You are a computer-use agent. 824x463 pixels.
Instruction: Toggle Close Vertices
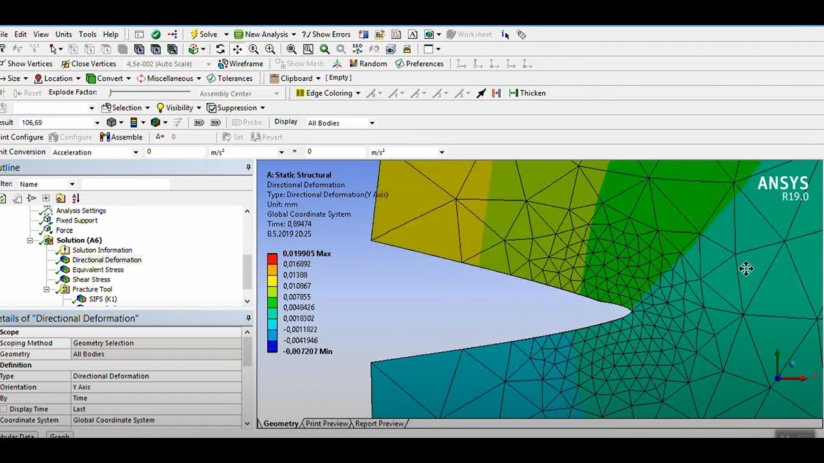pyautogui.click(x=89, y=64)
